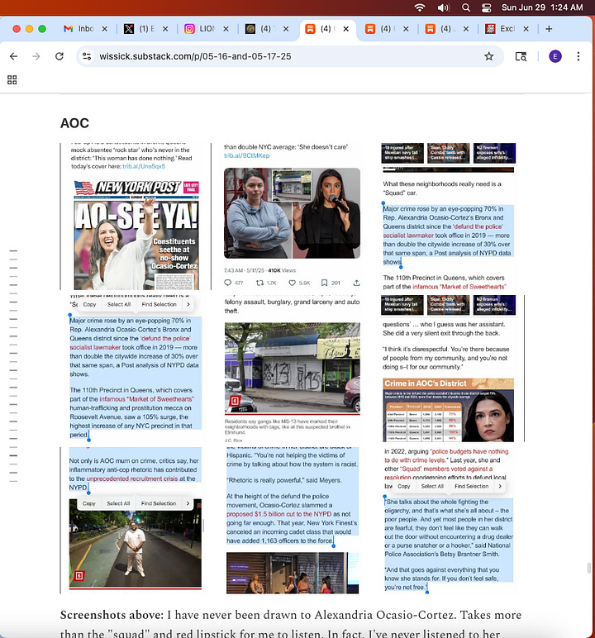Click Copy in right column bottom popup
This screenshot has height=638, width=595.
pos(404,486)
